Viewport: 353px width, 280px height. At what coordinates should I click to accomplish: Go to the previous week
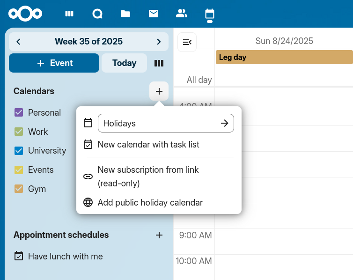tap(18, 42)
